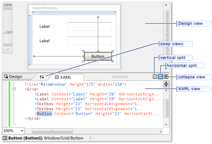Click the pane splitter grip between views

[x=120, y=77]
